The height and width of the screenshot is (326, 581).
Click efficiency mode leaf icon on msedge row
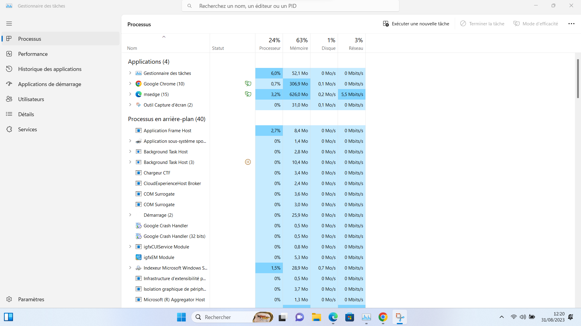[248, 94]
